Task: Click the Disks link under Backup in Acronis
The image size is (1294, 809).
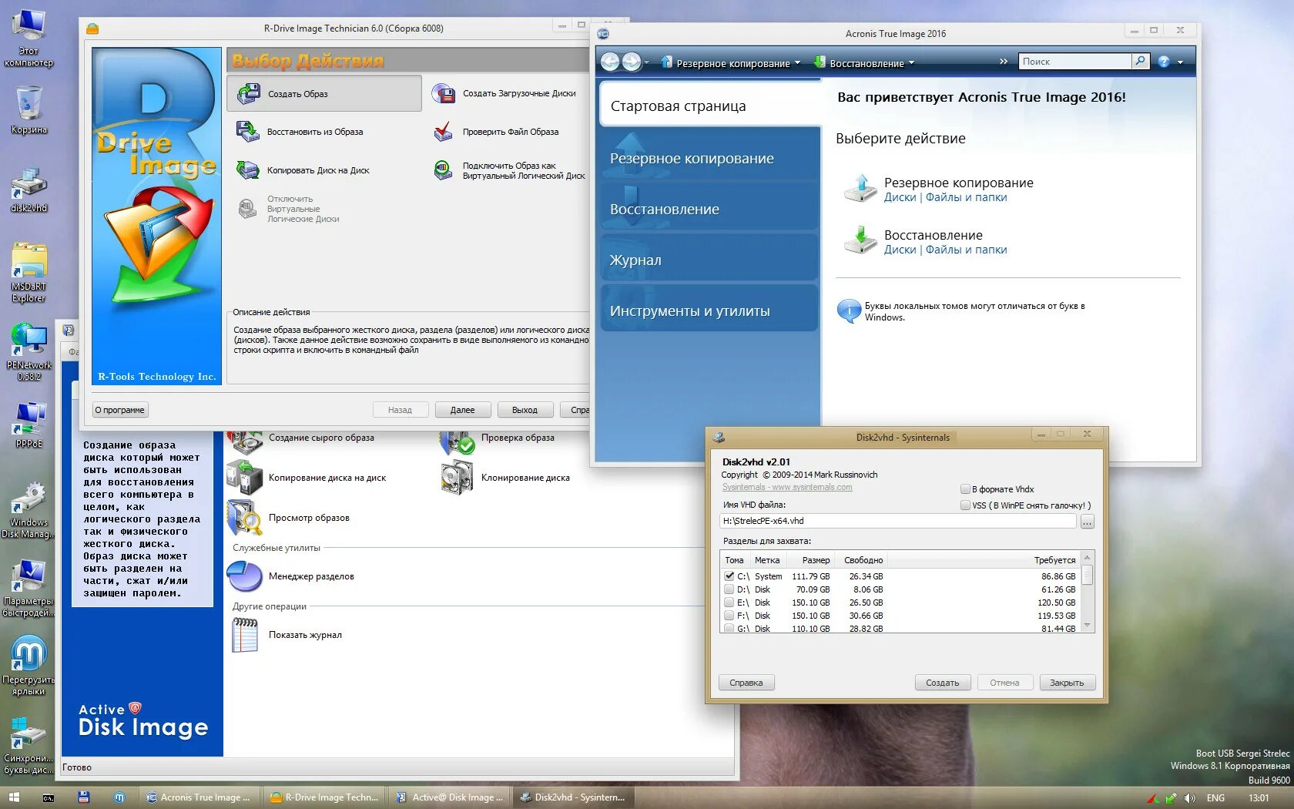Action: [x=900, y=197]
